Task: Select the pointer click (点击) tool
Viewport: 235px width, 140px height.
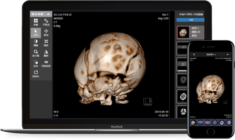Action: click(x=36, y=32)
